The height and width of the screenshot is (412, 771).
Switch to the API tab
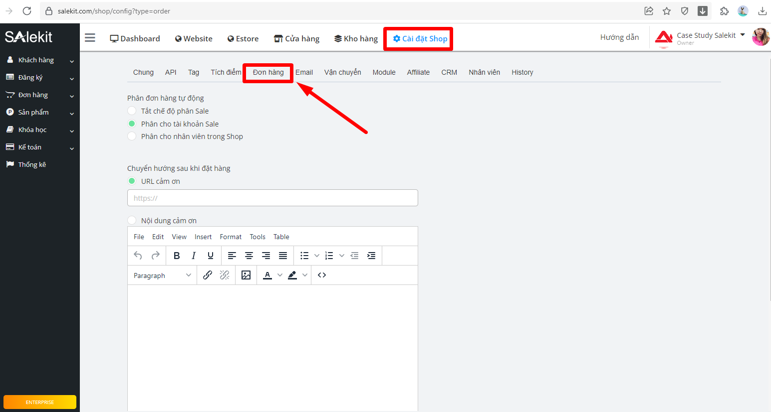[171, 72]
